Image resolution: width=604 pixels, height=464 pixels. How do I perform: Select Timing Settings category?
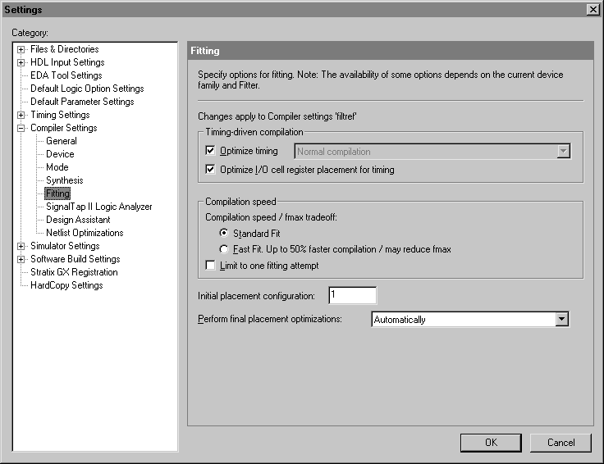coord(60,115)
